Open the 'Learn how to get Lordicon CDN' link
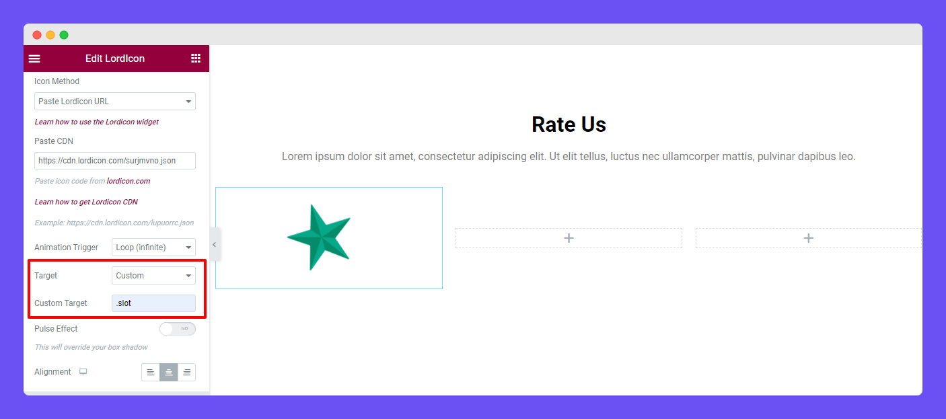Screen dimensions: 946x419 coord(86,202)
